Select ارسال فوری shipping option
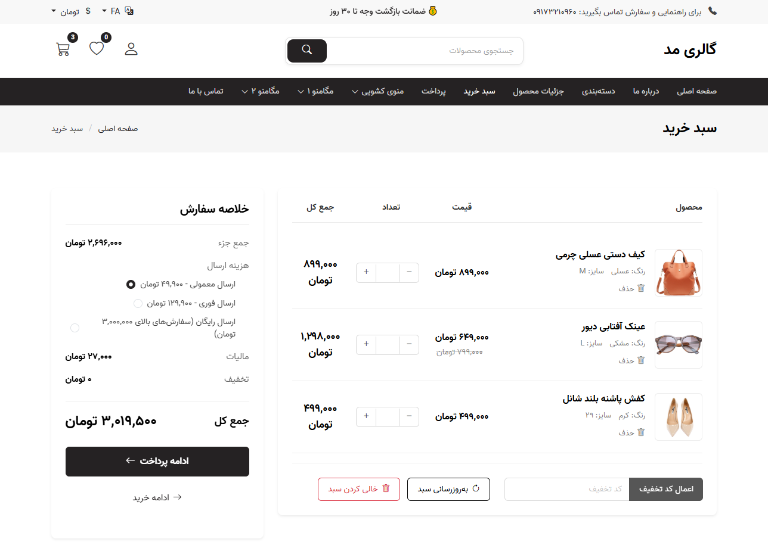 tap(138, 303)
